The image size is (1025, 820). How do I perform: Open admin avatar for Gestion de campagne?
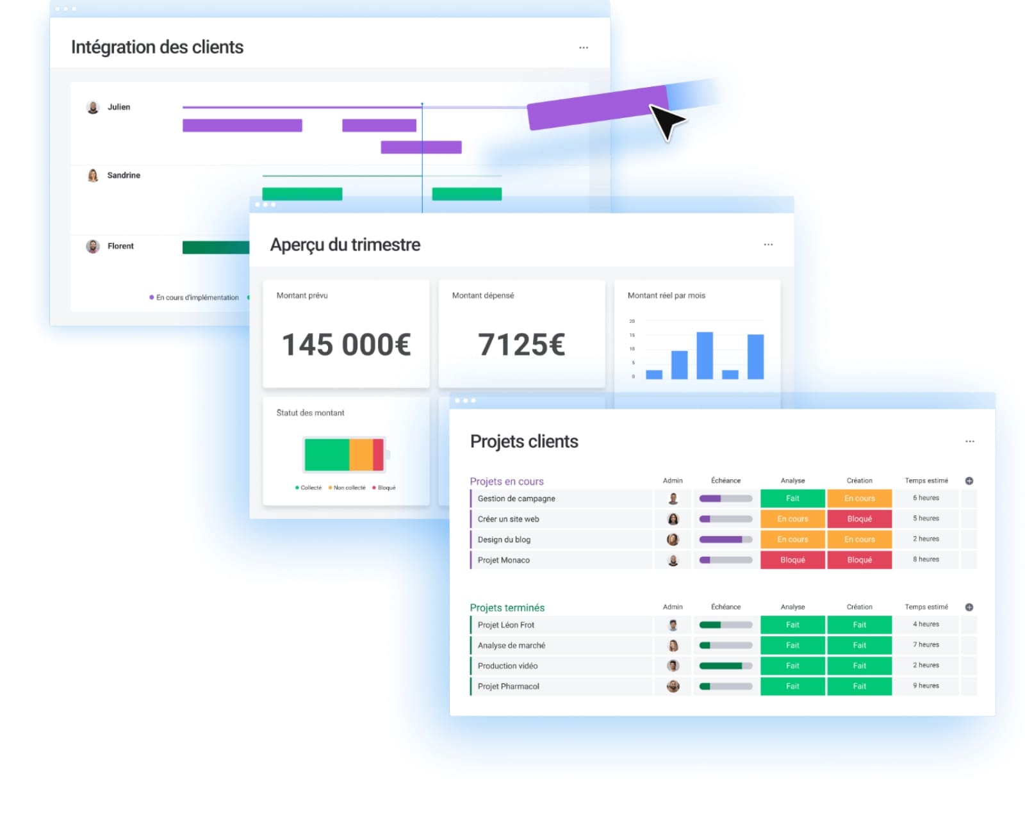point(673,498)
